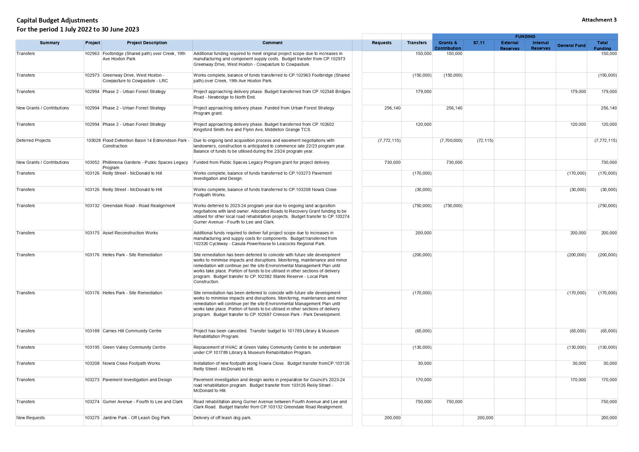The width and height of the screenshot is (639, 452).
Task: Select project number 103275
Action: (92, 418)
